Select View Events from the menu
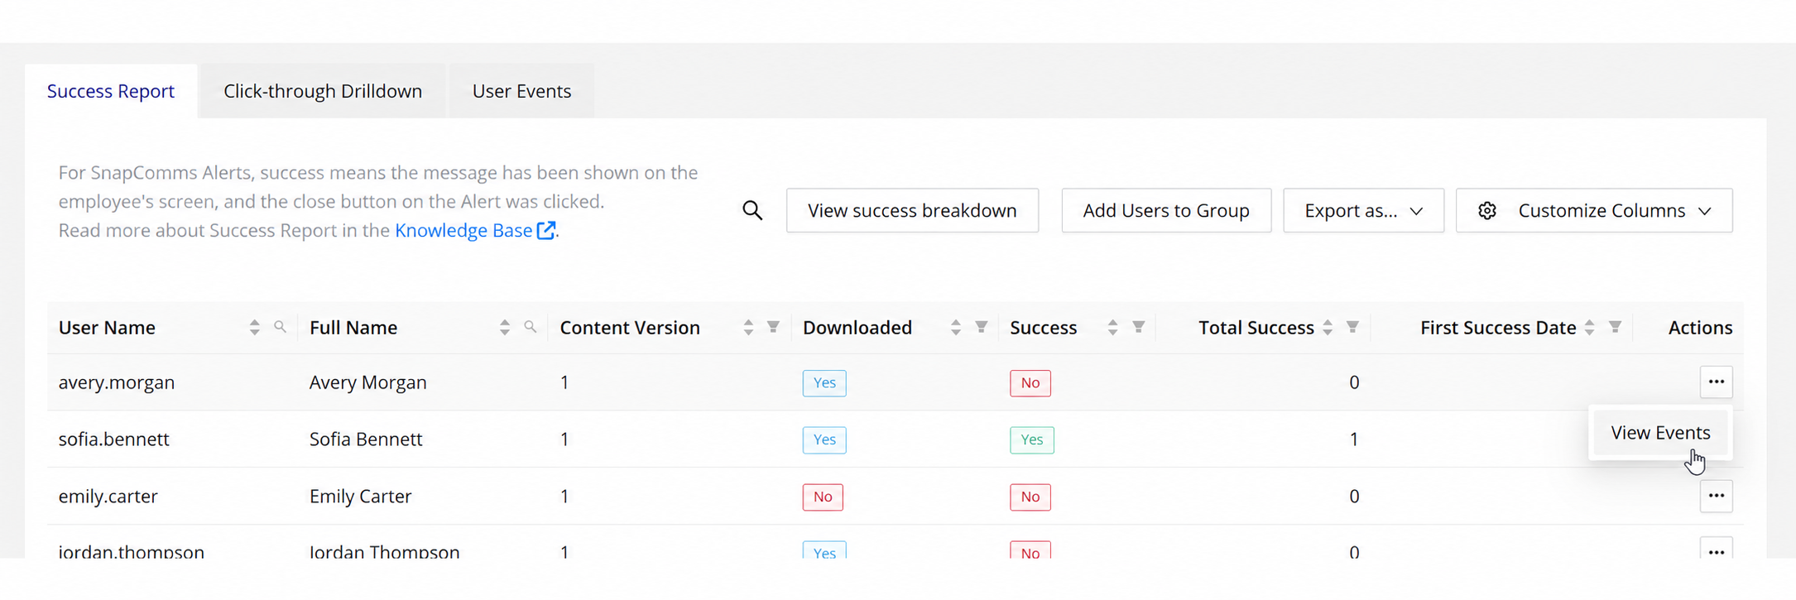1796x600 pixels. (x=1660, y=433)
